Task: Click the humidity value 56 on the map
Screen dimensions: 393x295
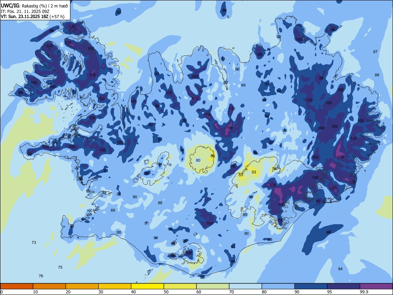Action: tap(213, 156)
